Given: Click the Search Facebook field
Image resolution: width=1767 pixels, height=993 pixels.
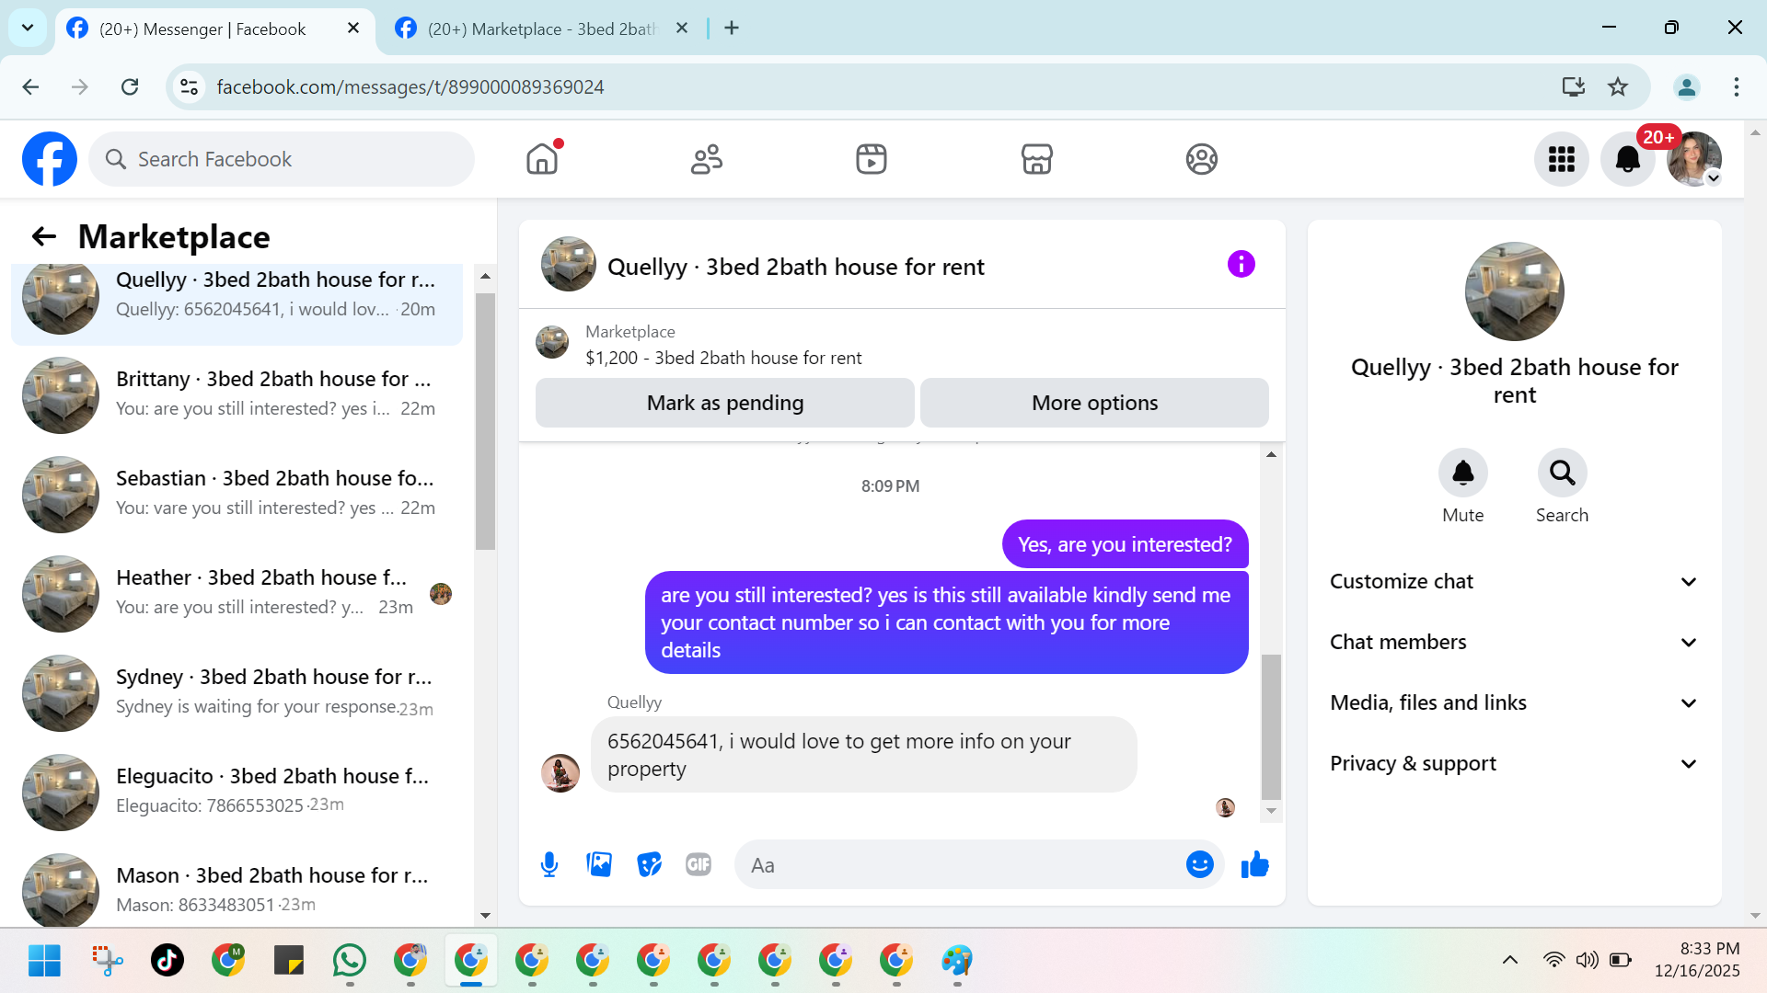Looking at the screenshot, I should (282, 159).
